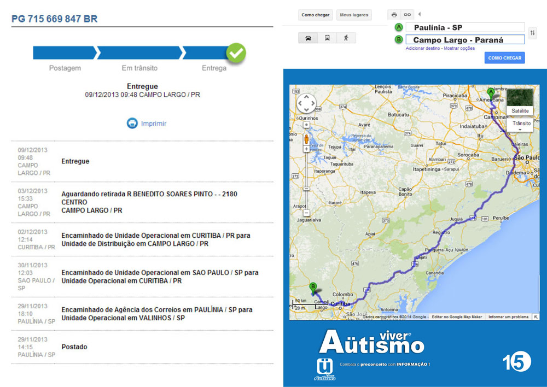This screenshot has width=547, height=387.
Task: Zoom in with the plus button
Action: [306, 125]
